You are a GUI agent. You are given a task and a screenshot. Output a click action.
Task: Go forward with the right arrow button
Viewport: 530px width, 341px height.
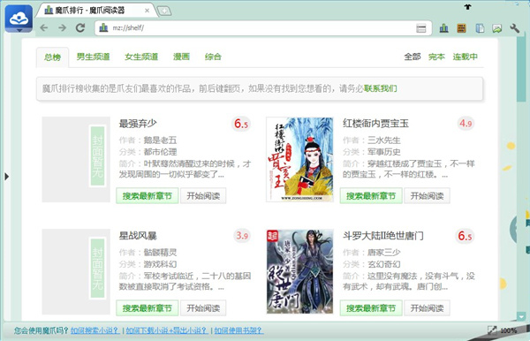62,28
